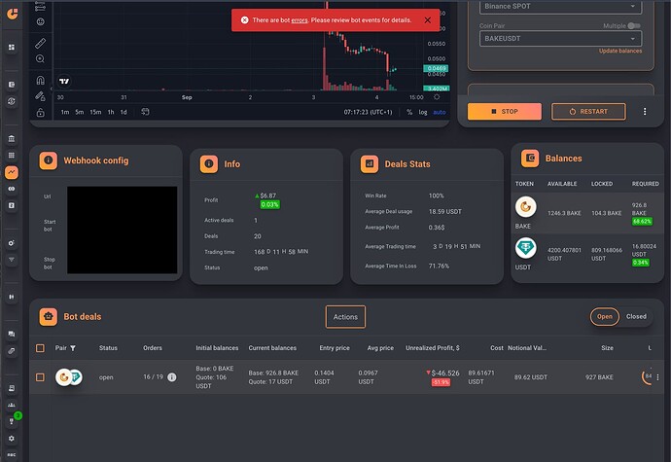
Task: Open the dashboard grid icon in sidebar
Action: point(12,47)
